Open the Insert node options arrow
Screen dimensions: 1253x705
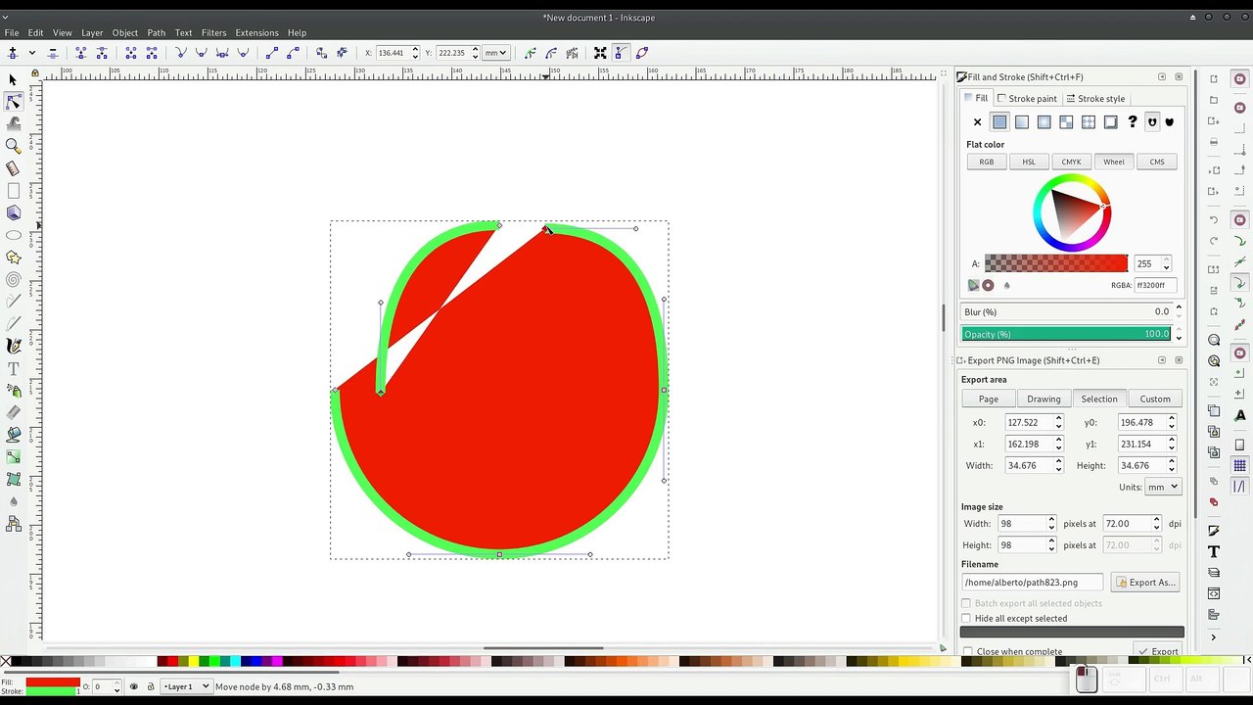(32, 53)
